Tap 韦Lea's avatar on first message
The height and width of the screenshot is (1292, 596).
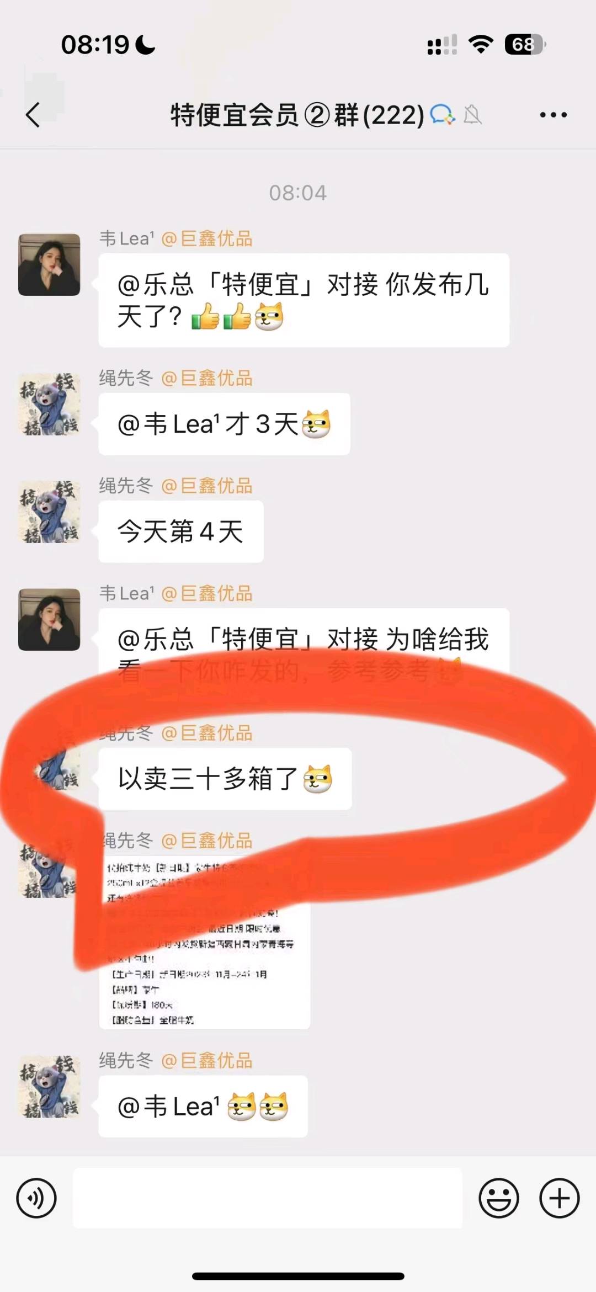tap(49, 264)
